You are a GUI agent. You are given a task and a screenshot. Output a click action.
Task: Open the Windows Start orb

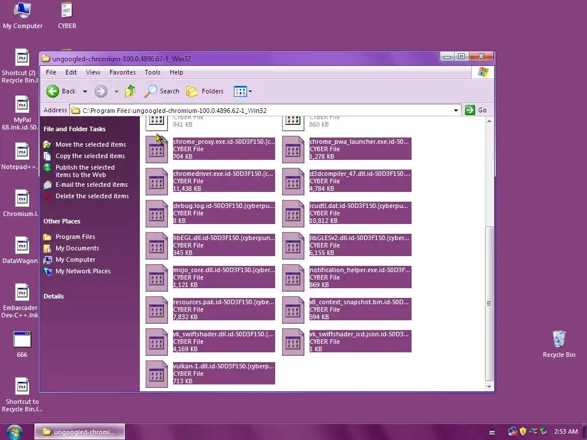pos(14,432)
